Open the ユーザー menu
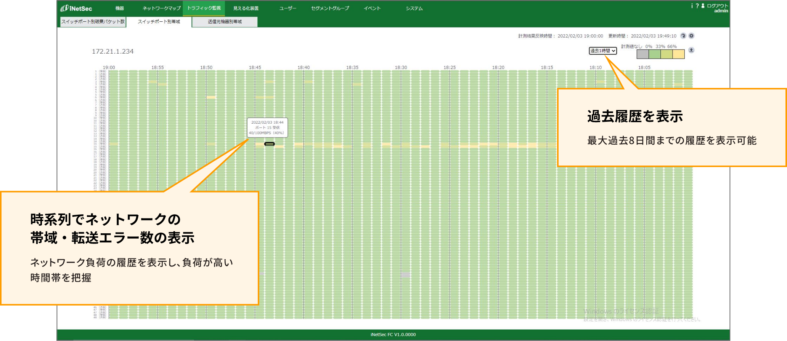 coord(288,8)
